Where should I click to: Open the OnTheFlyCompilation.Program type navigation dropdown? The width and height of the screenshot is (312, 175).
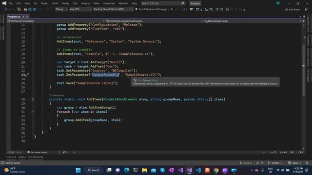[x=154, y=21]
